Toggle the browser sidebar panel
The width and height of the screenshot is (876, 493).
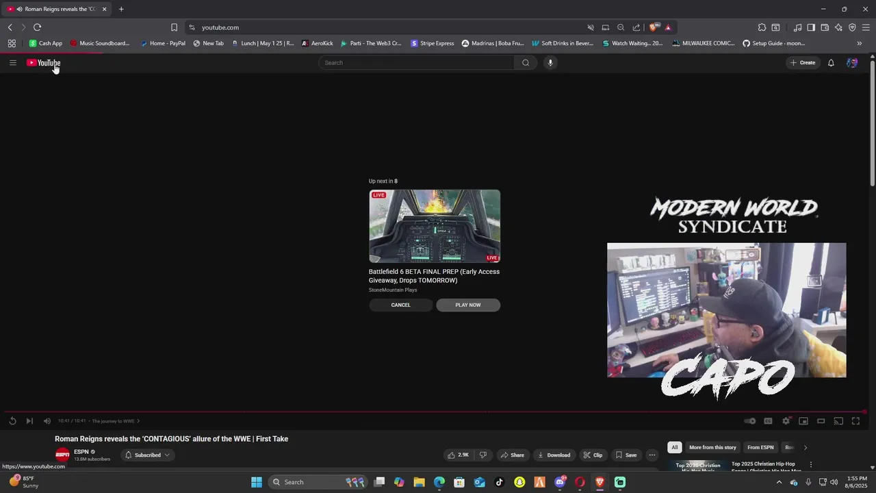coord(811,27)
